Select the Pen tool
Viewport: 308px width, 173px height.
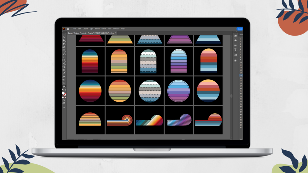(x=64, y=44)
